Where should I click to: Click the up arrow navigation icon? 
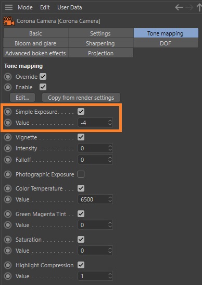199,7
